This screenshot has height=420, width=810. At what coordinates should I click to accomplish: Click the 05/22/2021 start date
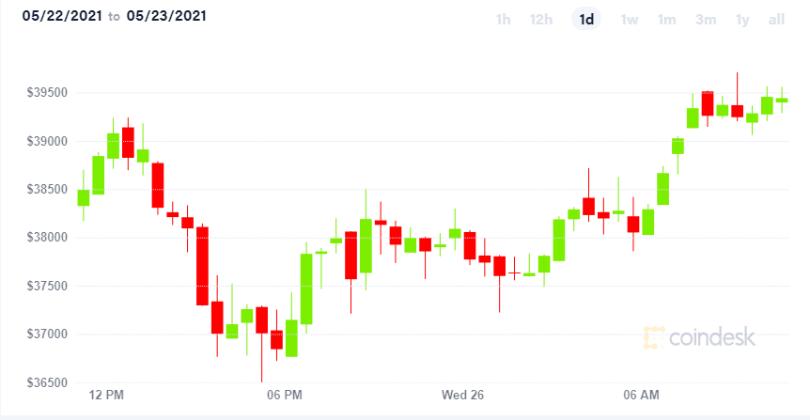tap(62, 16)
